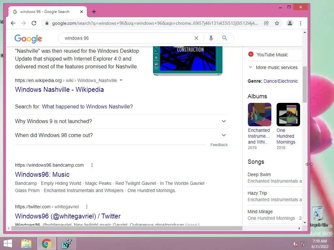Click the horizontal scrollbar thumb

127,228
